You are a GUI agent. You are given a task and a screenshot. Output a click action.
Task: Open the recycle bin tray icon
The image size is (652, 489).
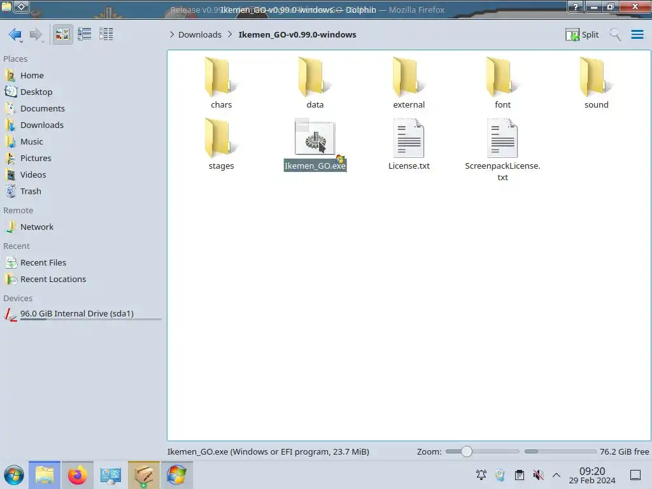[500, 475]
